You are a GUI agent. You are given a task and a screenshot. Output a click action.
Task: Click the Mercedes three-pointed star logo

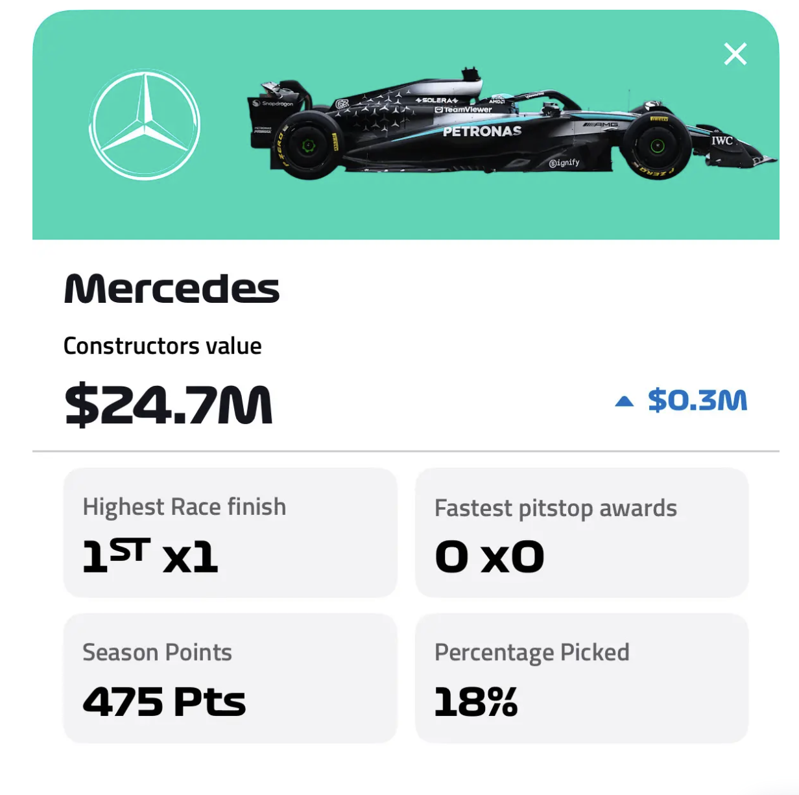(x=144, y=125)
